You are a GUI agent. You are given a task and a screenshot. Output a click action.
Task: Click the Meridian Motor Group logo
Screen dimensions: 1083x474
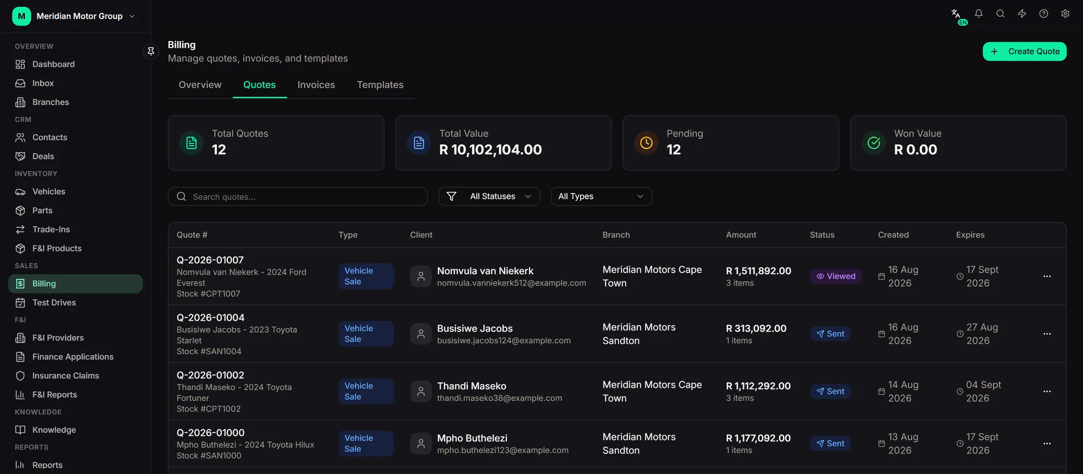(x=22, y=16)
